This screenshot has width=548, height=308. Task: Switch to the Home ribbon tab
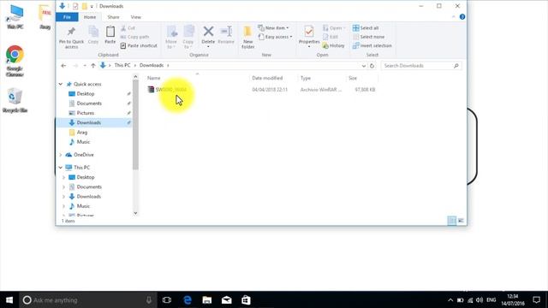(90, 17)
